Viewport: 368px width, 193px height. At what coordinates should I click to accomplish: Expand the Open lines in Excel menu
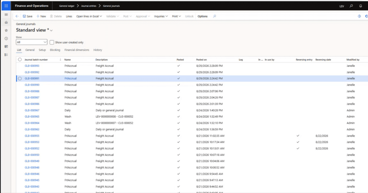(x=89, y=16)
